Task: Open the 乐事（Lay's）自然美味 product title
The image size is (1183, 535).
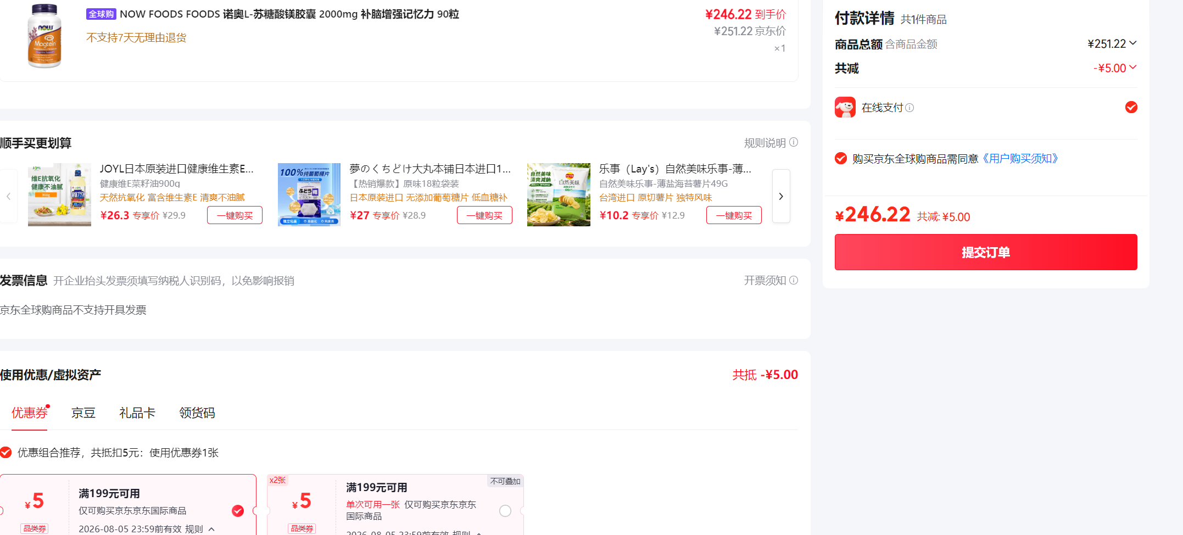Action: (x=675, y=169)
